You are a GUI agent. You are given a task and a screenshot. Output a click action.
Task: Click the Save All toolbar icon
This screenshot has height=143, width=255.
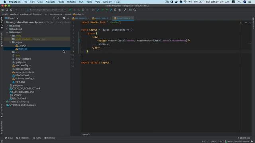point(7,10)
